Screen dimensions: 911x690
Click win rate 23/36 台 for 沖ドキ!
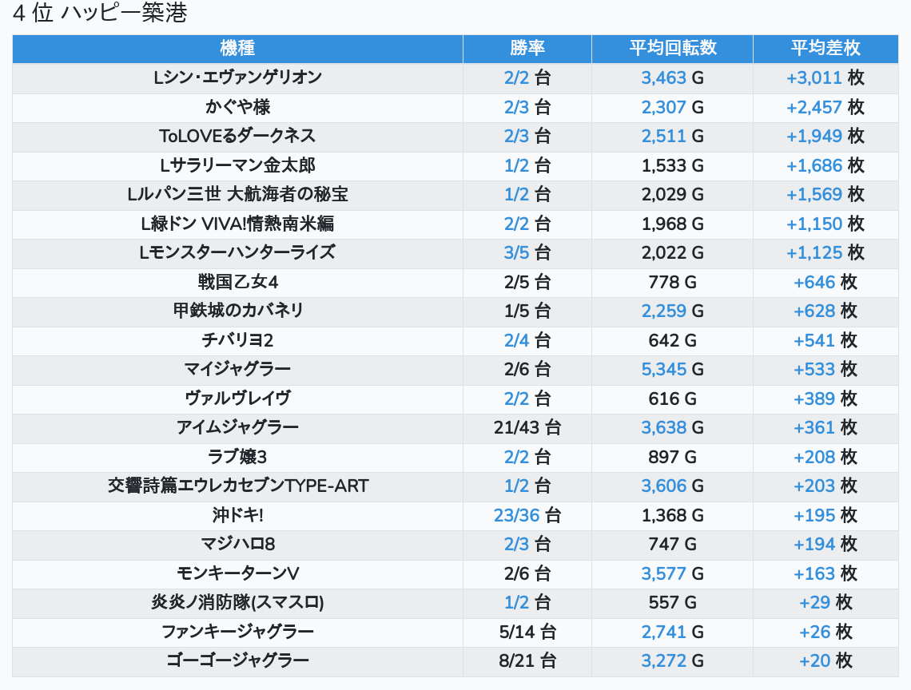[x=527, y=515]
